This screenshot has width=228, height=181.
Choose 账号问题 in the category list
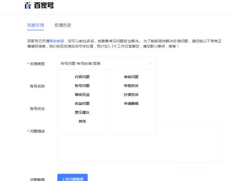82,86
